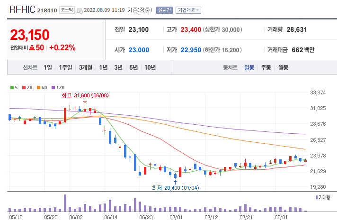Viewport: 337px width, 222px height.
Task: Switch to 주봉 candlestick chart
Action: [x=266, y=68]
